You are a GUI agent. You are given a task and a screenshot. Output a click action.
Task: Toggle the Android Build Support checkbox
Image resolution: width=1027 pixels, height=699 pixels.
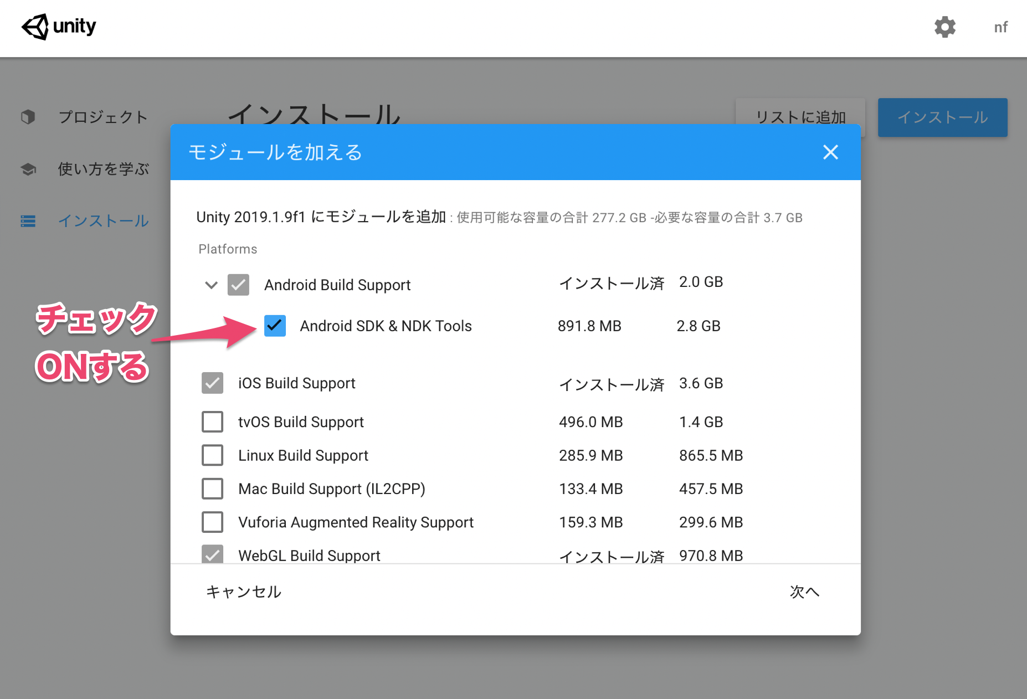tap(238, 285)
